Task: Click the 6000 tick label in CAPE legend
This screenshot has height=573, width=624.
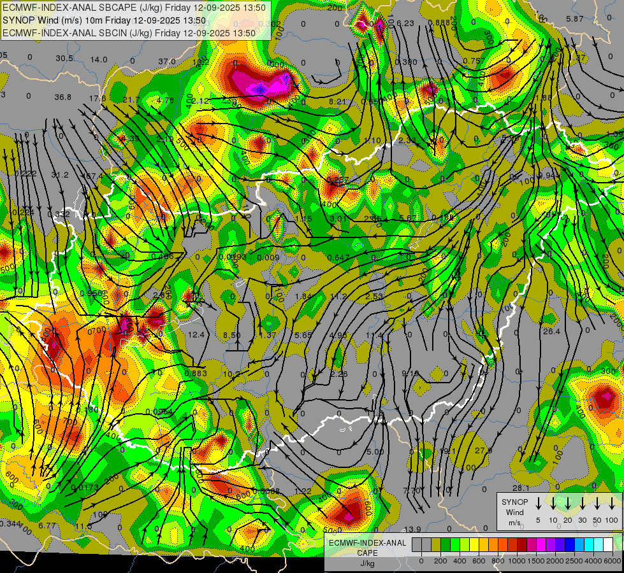Action: tap(614, 561)
